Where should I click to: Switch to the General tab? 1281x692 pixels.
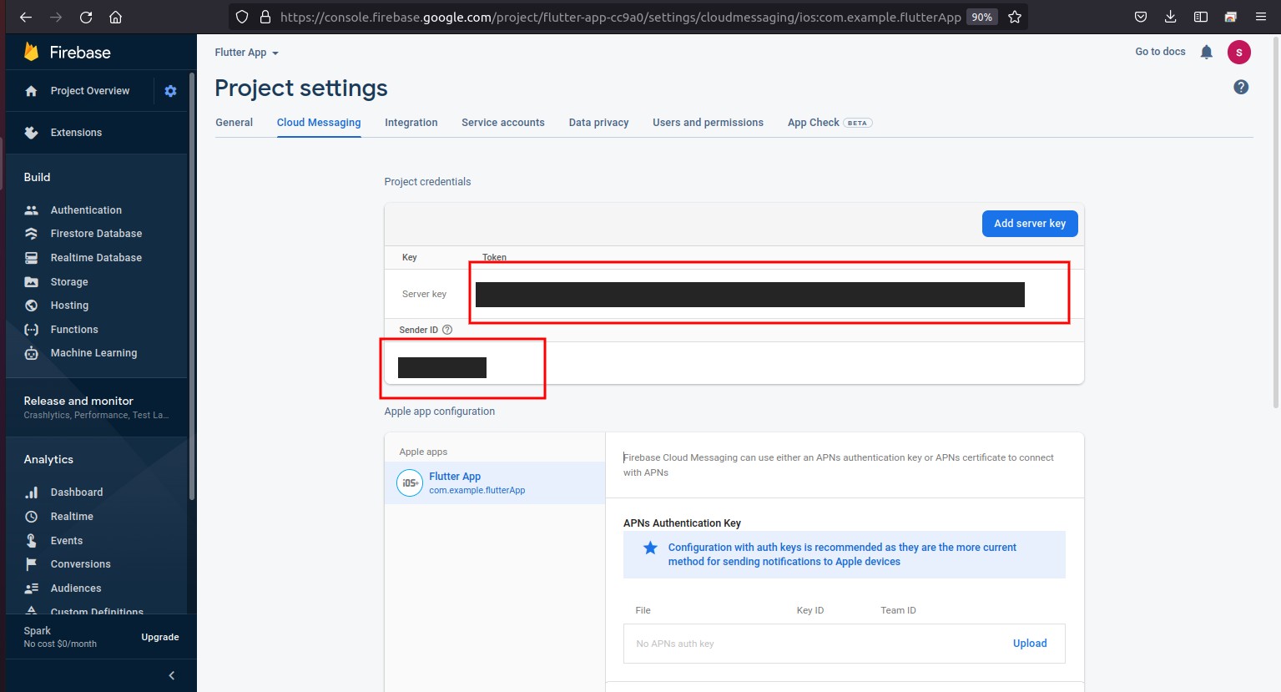tap(234, 123)
